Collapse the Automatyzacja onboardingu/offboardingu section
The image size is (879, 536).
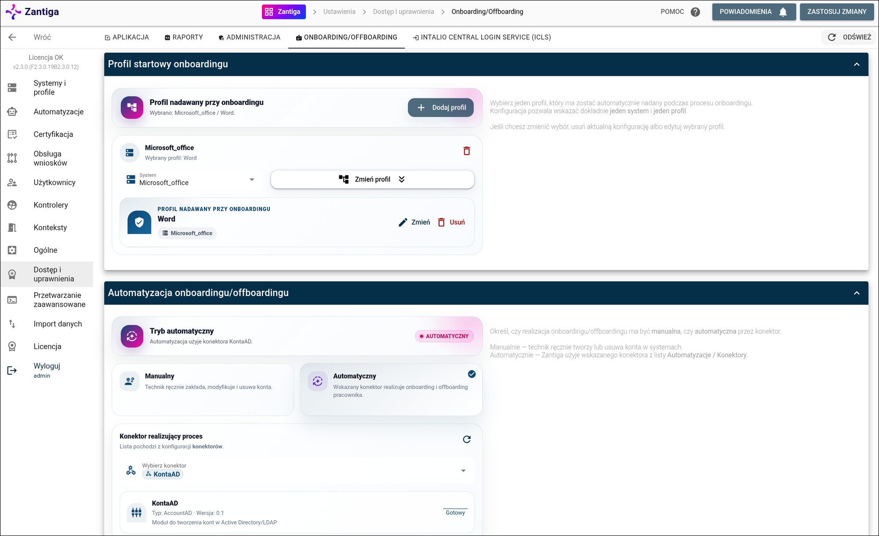[x=857, y=293]
